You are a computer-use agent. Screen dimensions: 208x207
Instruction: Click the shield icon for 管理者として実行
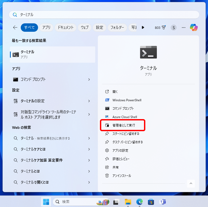click(107, 125)
